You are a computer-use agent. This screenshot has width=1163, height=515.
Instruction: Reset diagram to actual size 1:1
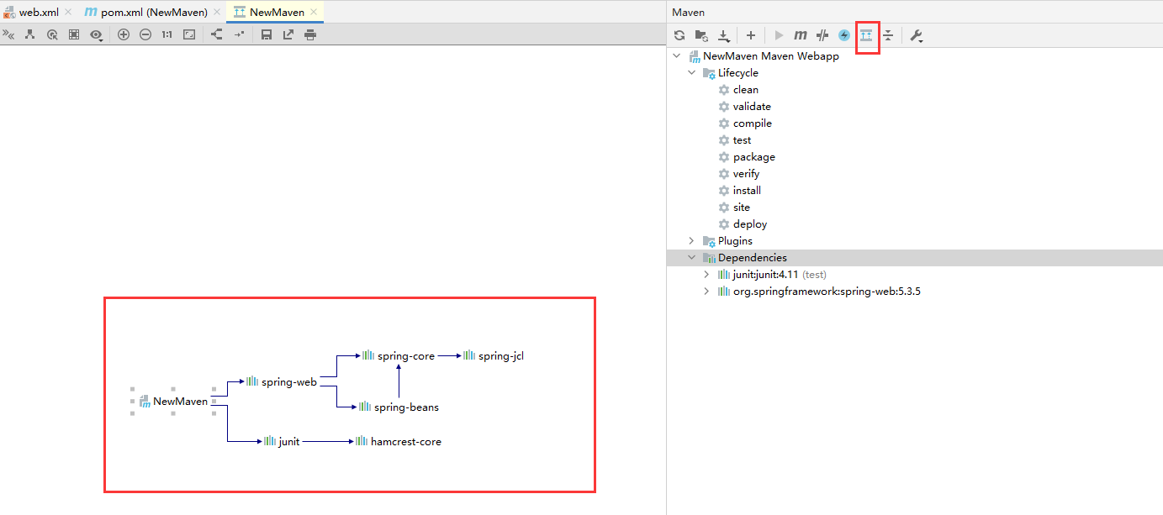point(167,34)
